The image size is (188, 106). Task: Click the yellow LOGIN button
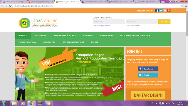164,21
